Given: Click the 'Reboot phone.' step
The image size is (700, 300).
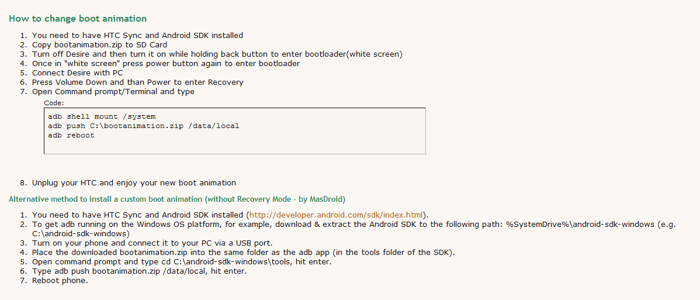Looking at the screenshot, I should [x=60, y=281].
